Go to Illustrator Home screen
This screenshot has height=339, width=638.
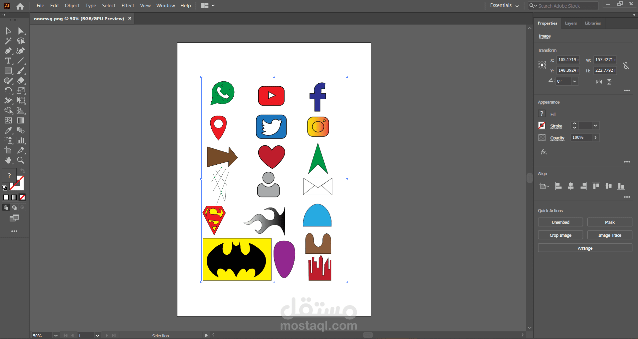click(x=20, y=6)
